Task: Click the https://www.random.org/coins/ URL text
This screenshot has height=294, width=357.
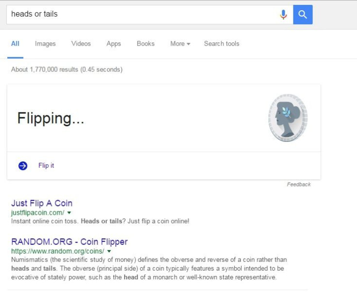Action: pos(58,251)
